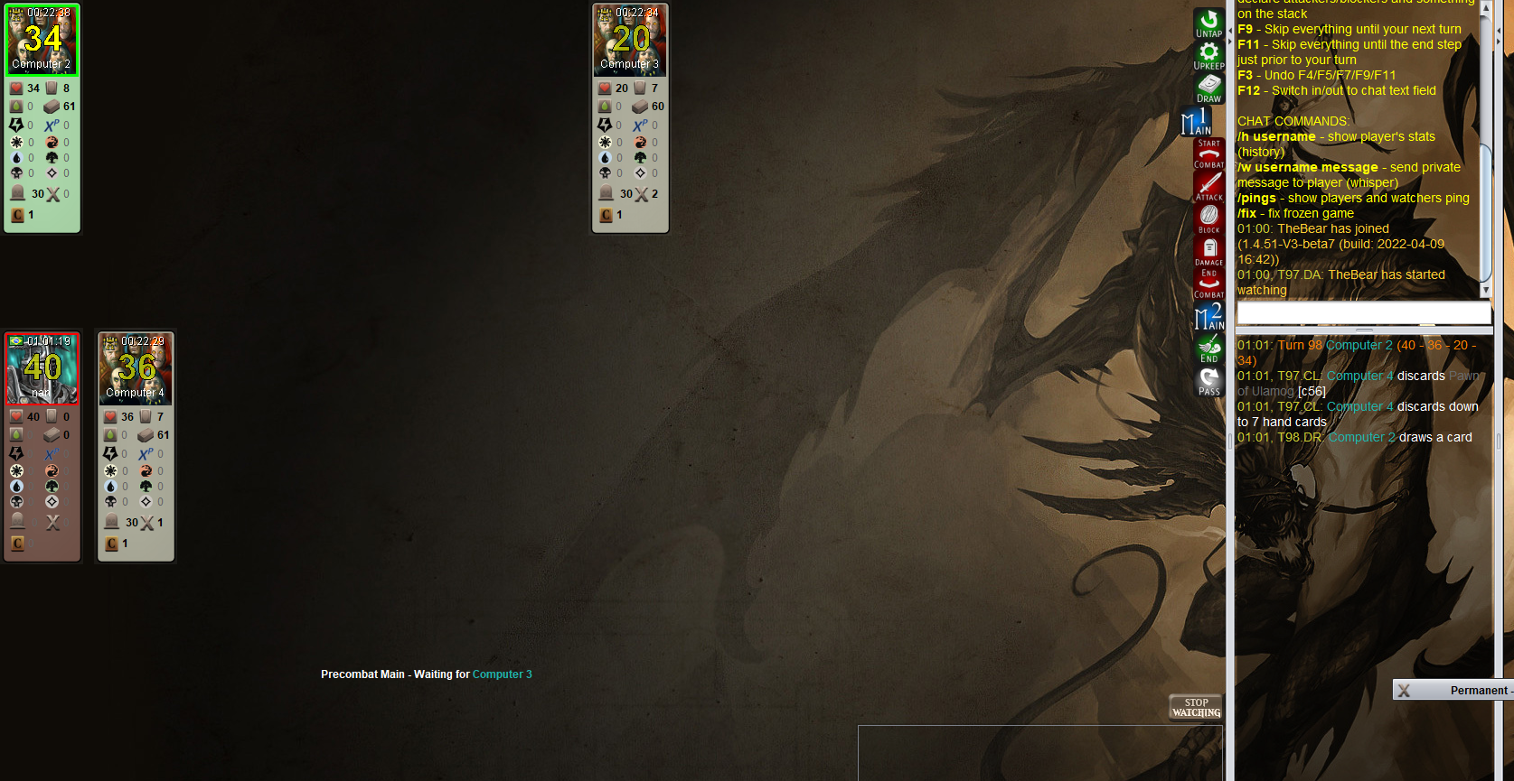Select the Main 1 phase icon

coord(1197,121)
